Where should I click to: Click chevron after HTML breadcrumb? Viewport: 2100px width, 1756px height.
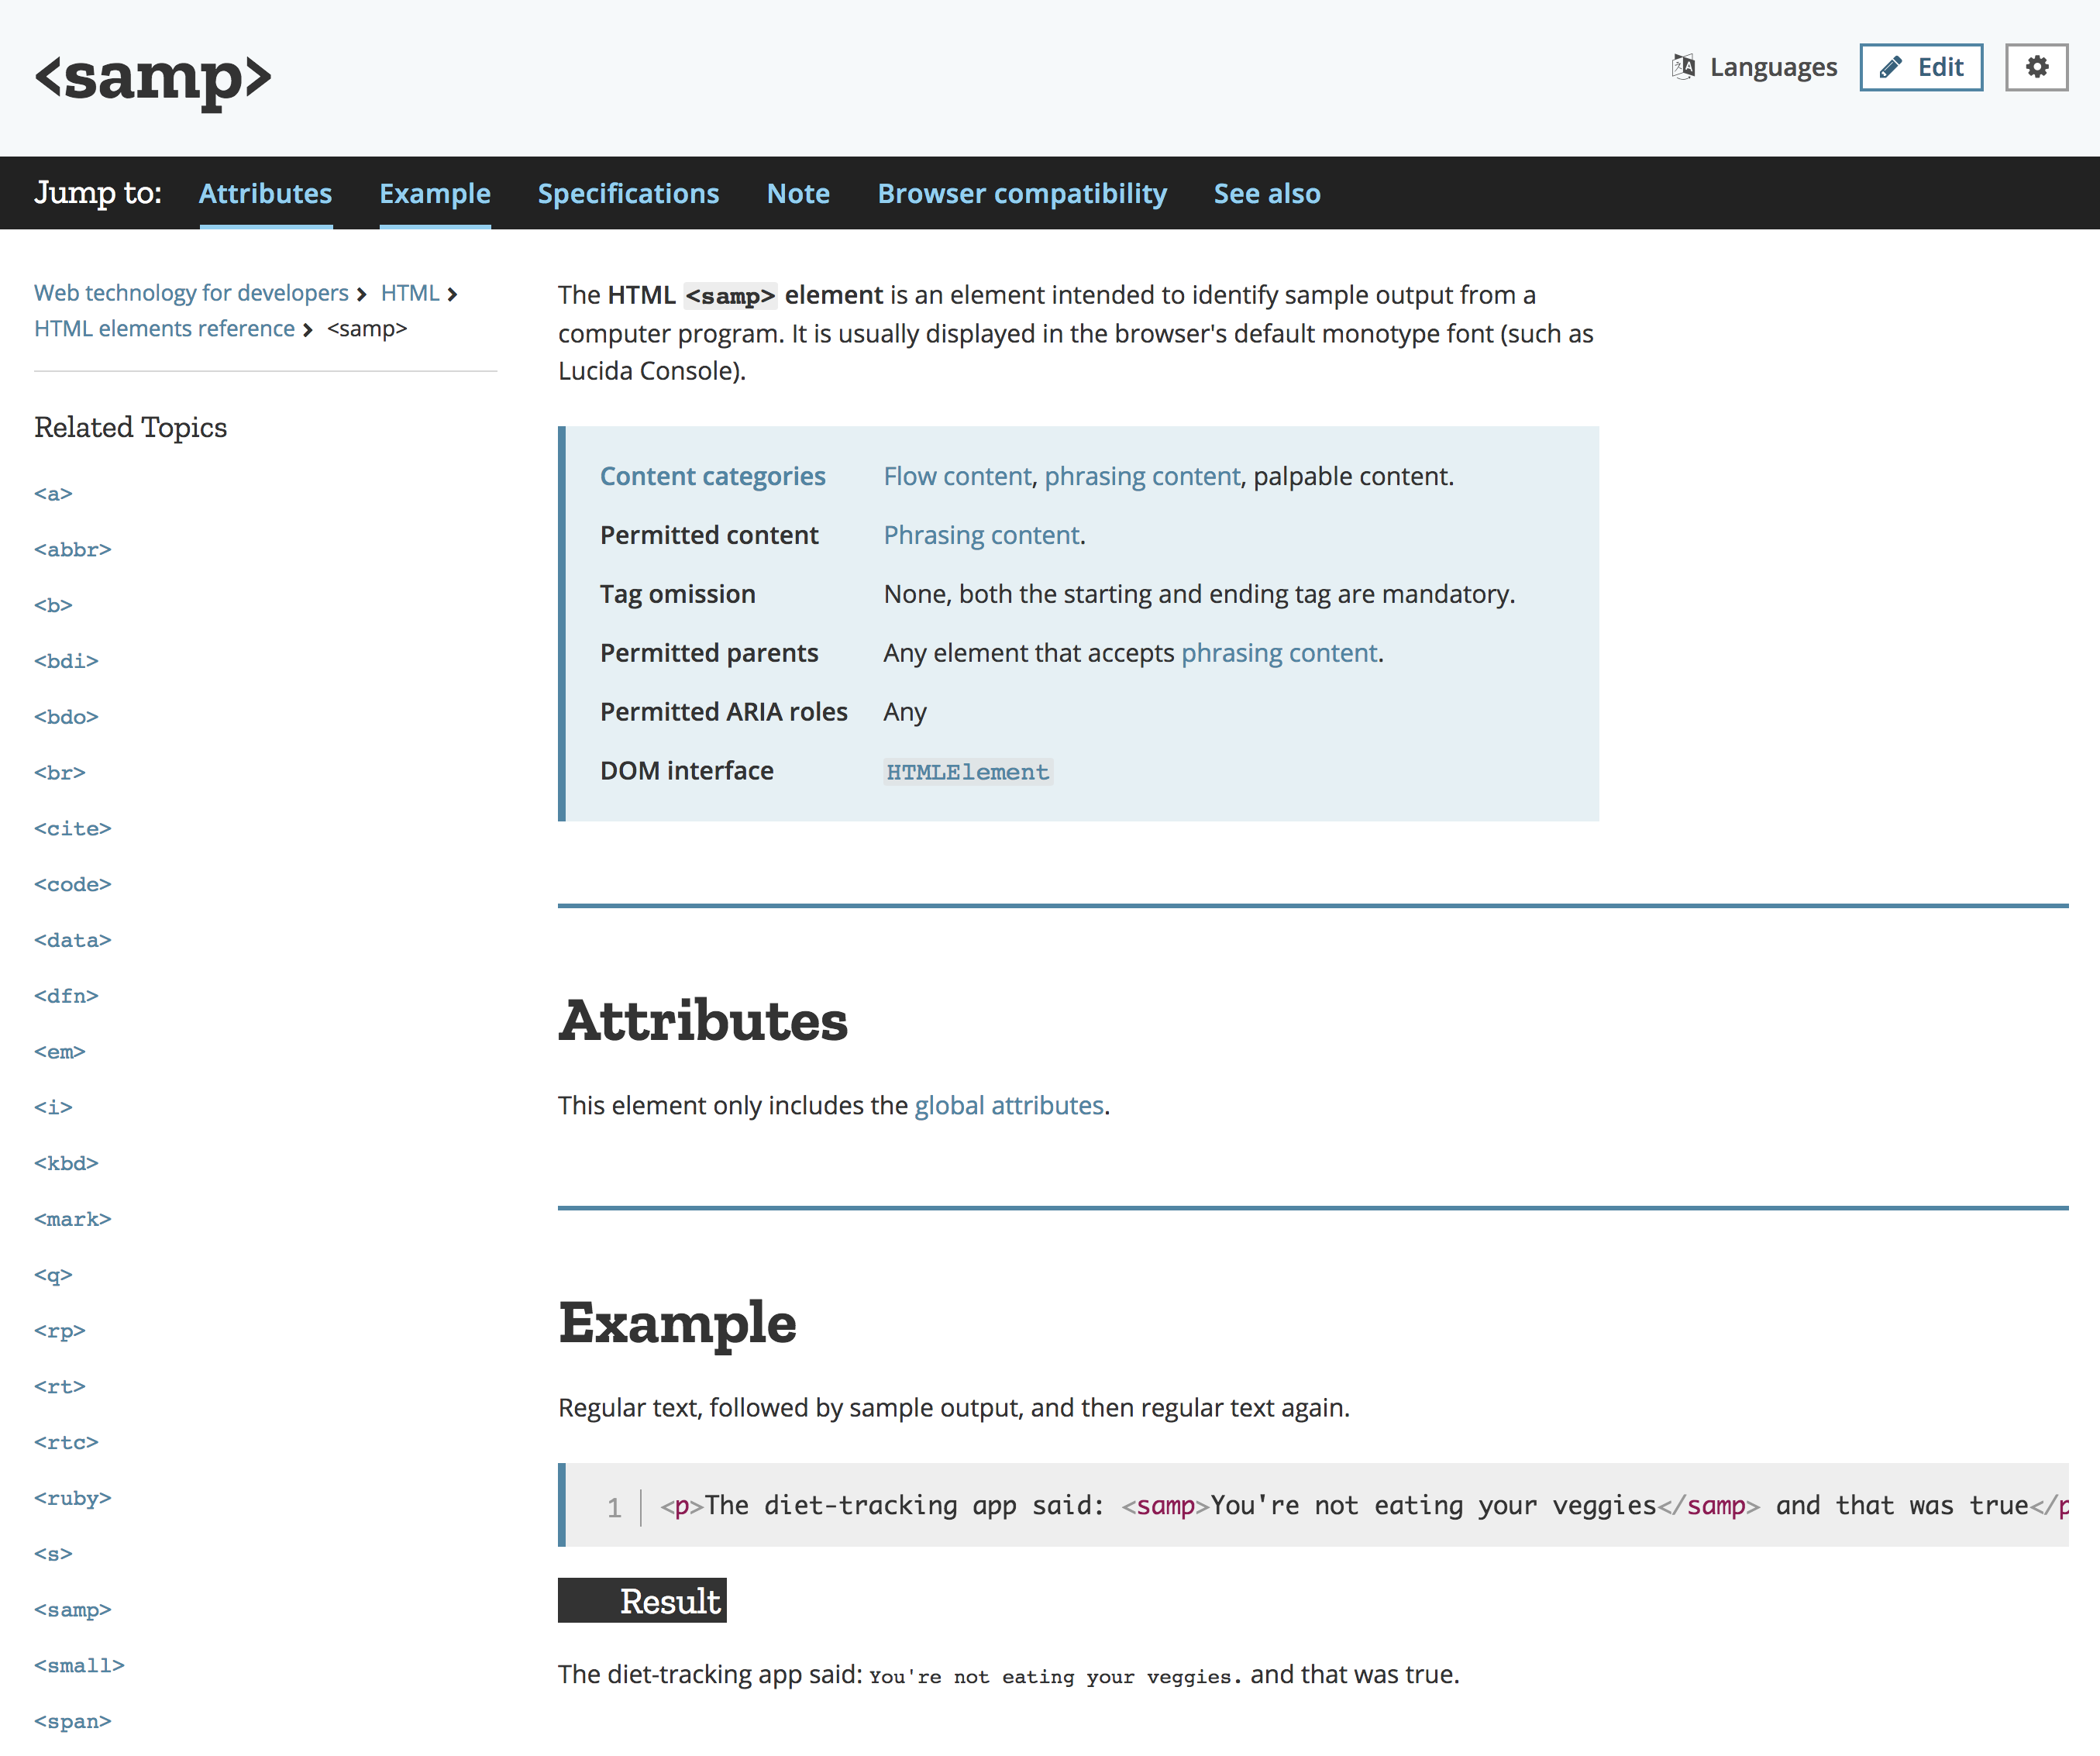pos(453,294)
